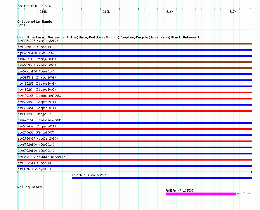Click the ruler's right arrow end

(x=251, y=9)
